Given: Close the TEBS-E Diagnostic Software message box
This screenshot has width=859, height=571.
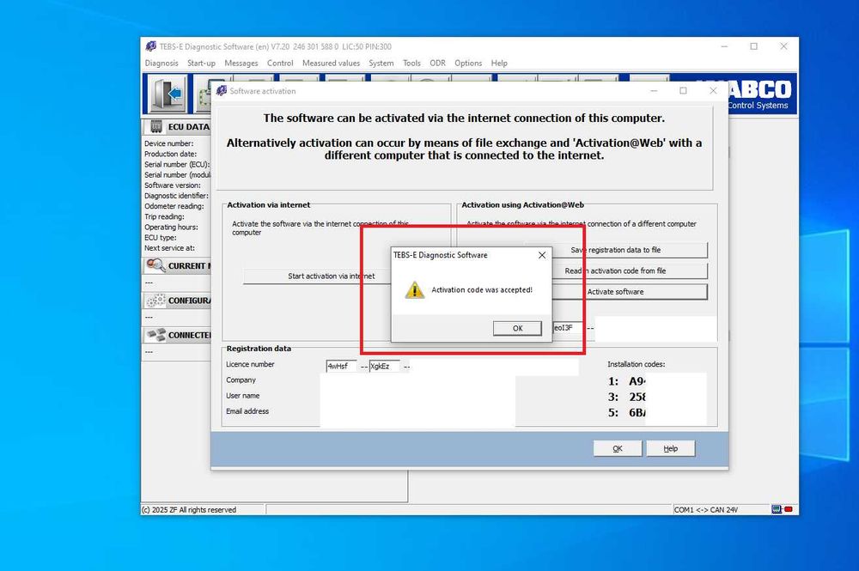Looking at the screenshot, I should click(542, 255).
